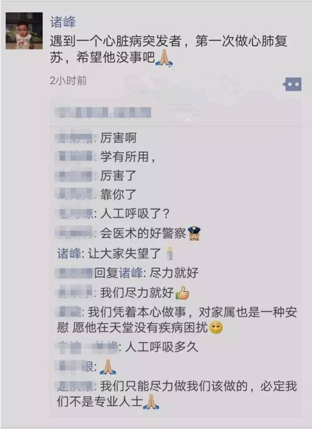The height and width of the screenshot is (429, 312).
Task: Tap the police officer emoji in comment
Action: click(194, 233)
